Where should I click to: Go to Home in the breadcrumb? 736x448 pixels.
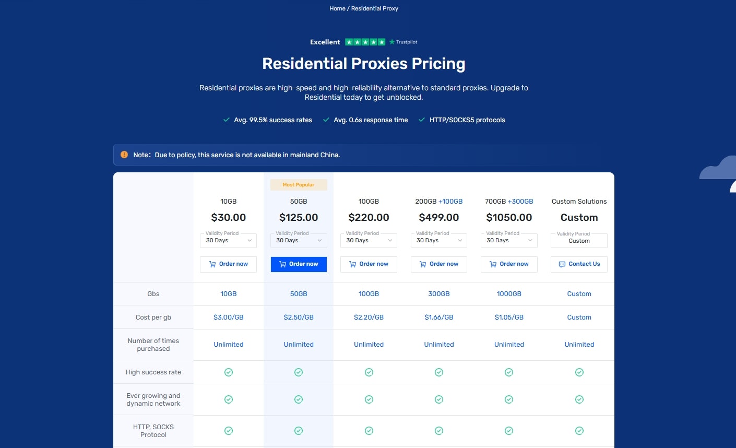click(337, 8)
